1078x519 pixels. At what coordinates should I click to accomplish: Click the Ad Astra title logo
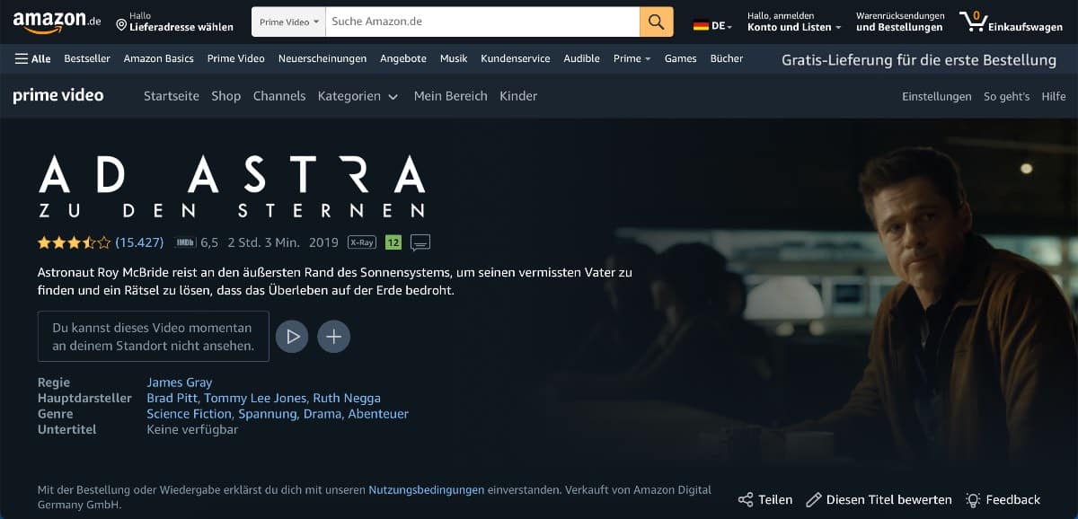click(x=232, y=187)
